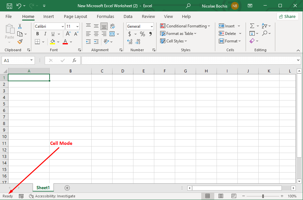Click the Format Painter brush icon
This screenshot has width=303, height=200.
click(20, 41)
